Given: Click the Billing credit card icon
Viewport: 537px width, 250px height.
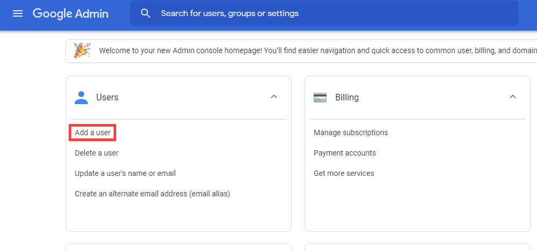Looking at the screenshot, I should coord(320,97).
